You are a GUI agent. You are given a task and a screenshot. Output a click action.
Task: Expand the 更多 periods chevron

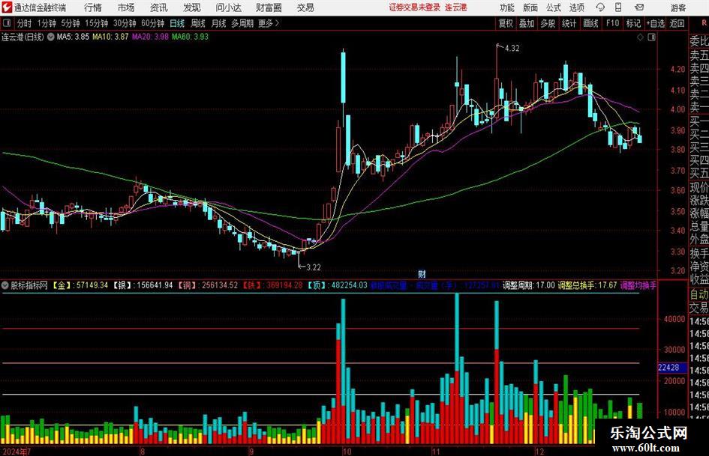(269, 23)
